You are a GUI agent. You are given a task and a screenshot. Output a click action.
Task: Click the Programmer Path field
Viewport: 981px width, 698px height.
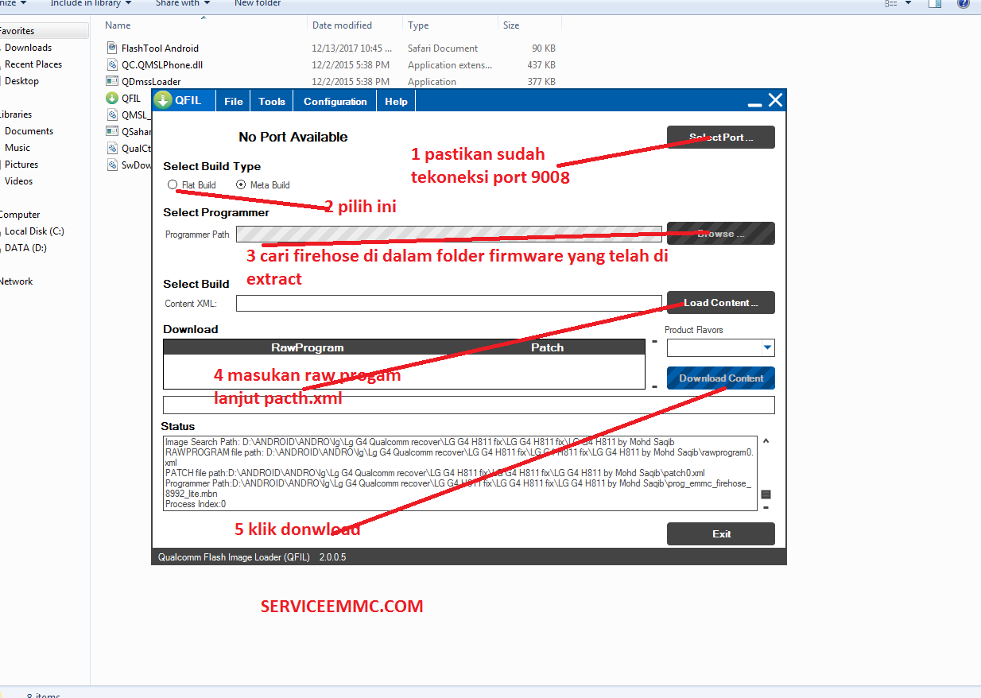click(448, 234)
